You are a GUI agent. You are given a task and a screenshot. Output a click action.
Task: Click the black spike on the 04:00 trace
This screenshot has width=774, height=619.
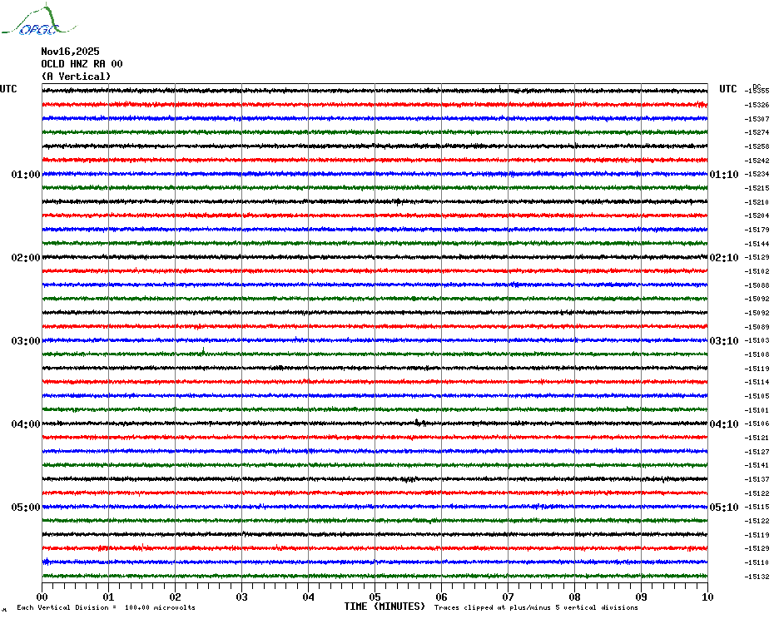coord(418,422)
